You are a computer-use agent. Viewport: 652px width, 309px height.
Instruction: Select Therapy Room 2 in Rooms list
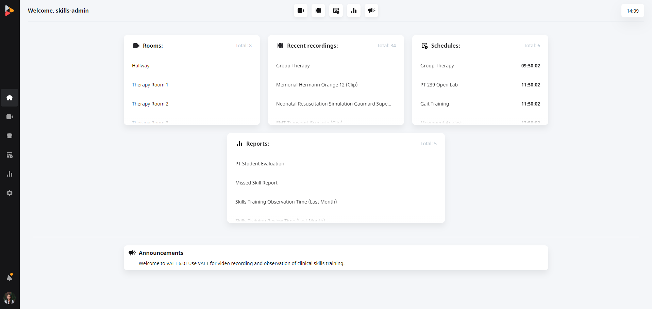click(150, 104)
